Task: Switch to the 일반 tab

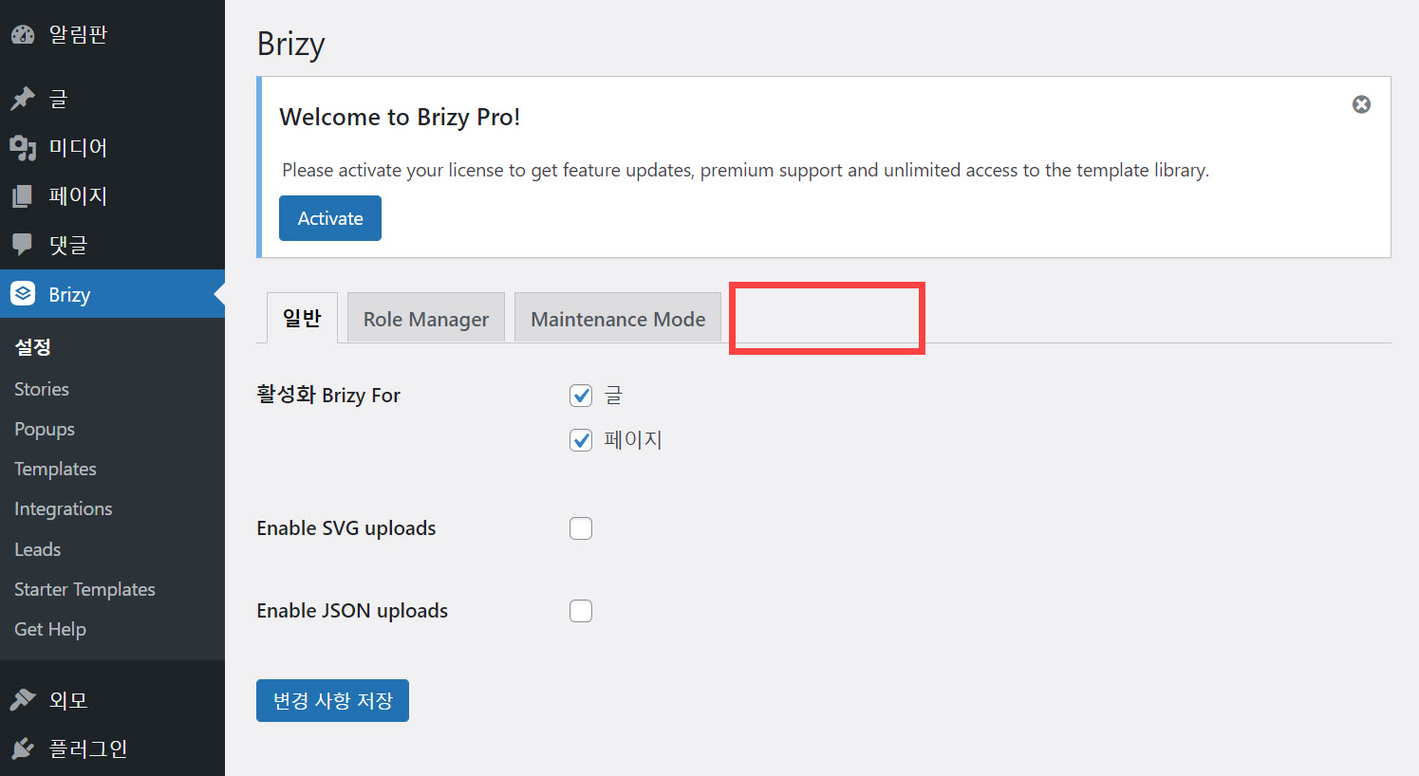Action: (302, 318)
